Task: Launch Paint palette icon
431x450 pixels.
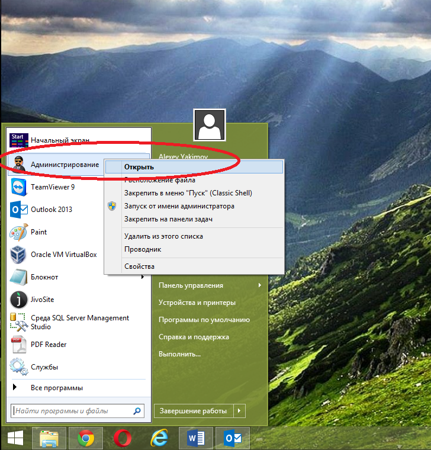Action: coord(19,232)
